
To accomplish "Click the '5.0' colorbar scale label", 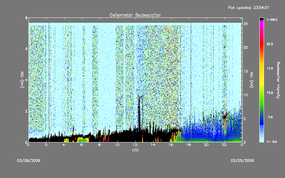I will [270, 117].
